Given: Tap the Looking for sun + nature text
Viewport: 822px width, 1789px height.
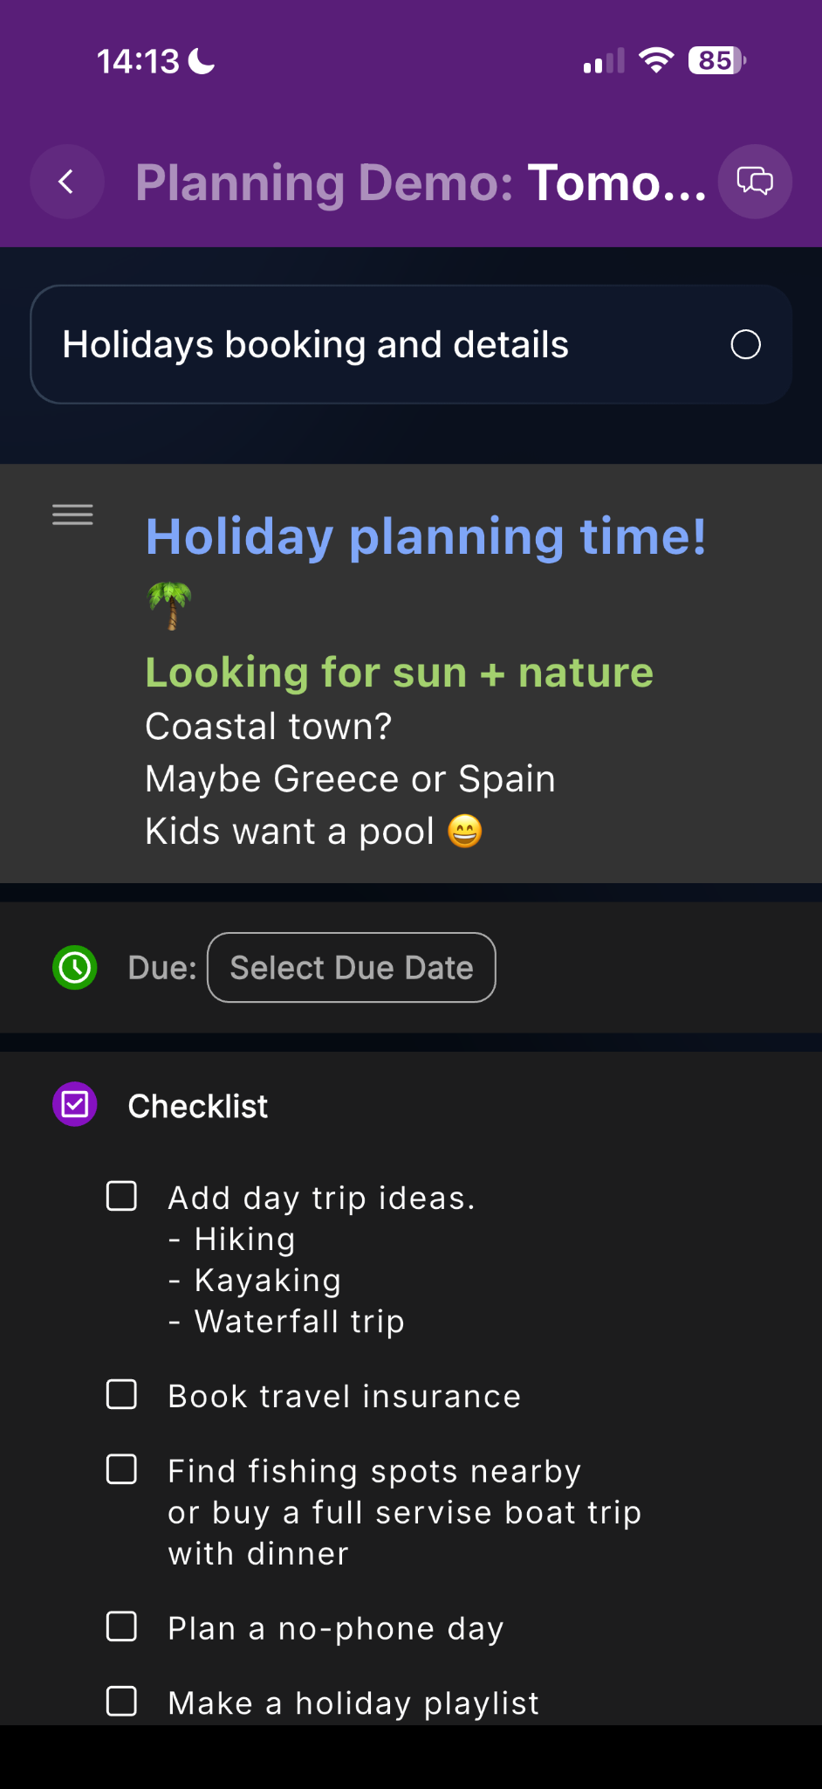Looking at the screenshot, I should pos(399,673).
